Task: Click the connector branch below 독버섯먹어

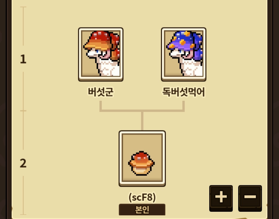Action: (183, 106)
